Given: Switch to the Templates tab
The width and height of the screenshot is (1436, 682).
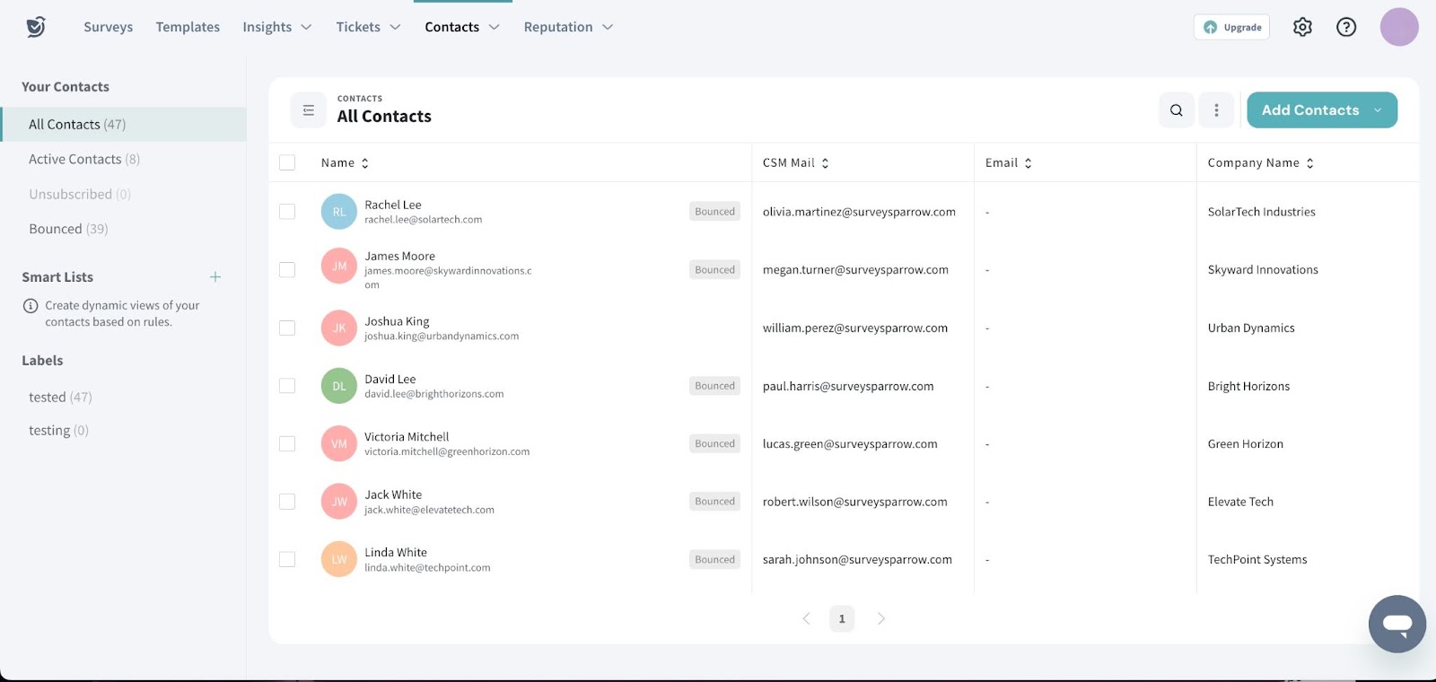Looking at the screenshot, I should coord(188,27).
